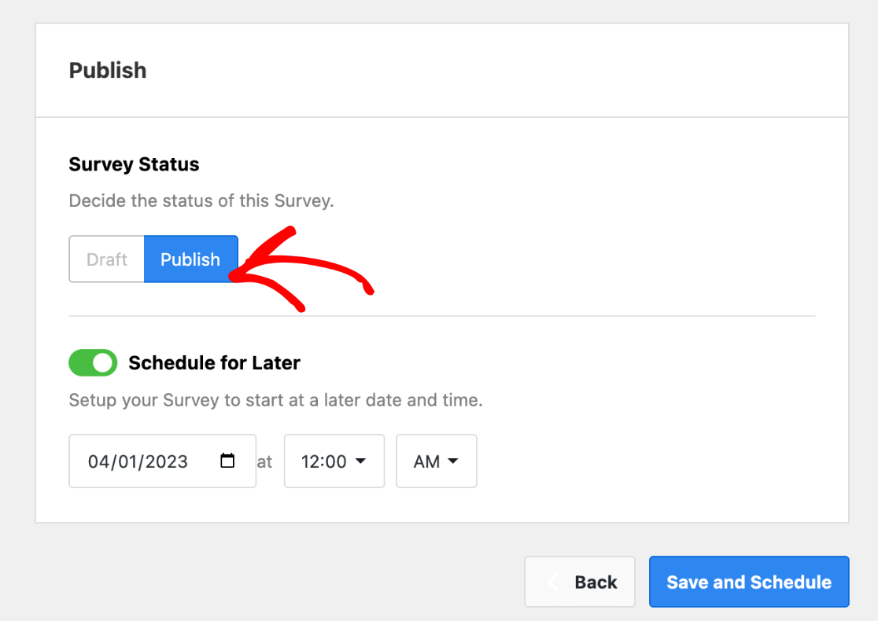Click the Publish panel heading
Screen dimensions: 878x621
pos(108,71)
